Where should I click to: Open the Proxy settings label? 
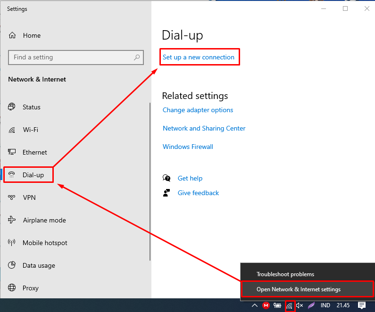(31, 288)
